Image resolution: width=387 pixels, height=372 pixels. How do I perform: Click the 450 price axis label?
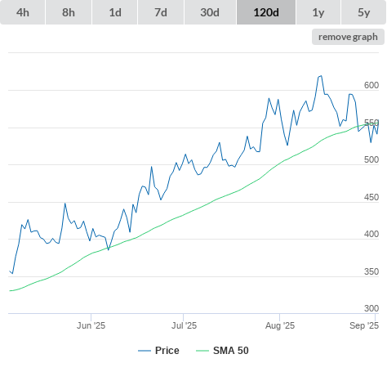[x=371, y=197]
